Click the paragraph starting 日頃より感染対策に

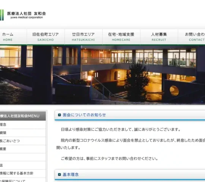tap(121, 130)
